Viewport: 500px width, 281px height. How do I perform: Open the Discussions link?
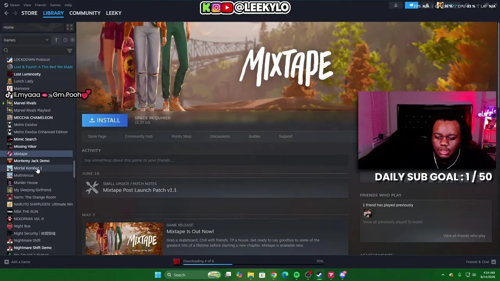point(220,136)
